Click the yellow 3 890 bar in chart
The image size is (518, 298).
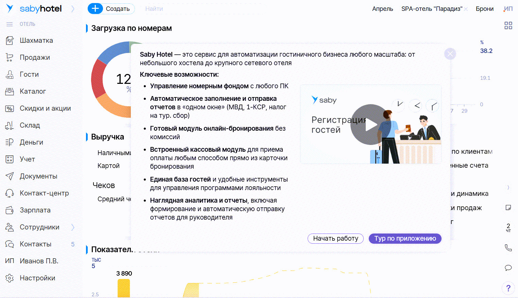point(124,288)
